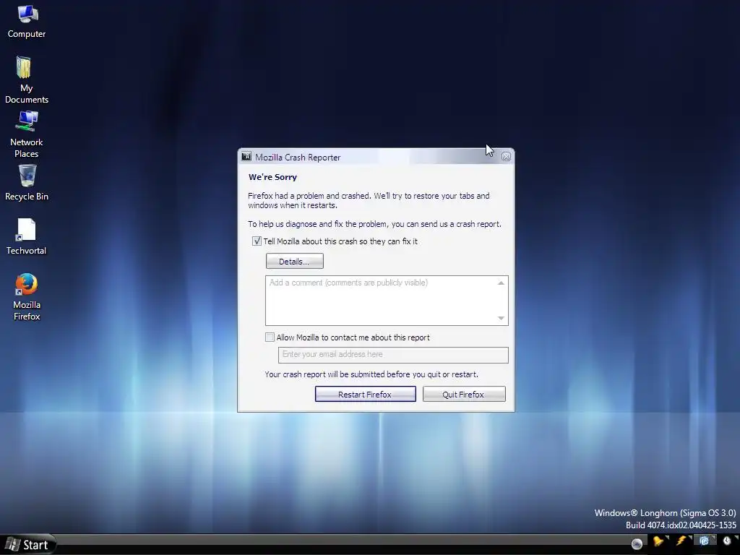
Task: Click Quit Firefox button
Action: coord(464,394)
